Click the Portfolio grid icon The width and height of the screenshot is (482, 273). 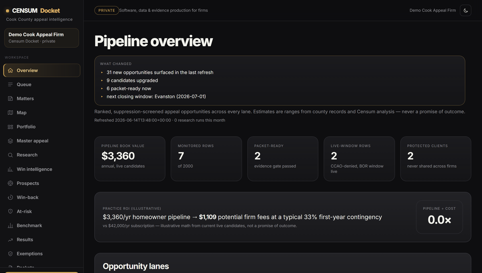tap(10, 127)
